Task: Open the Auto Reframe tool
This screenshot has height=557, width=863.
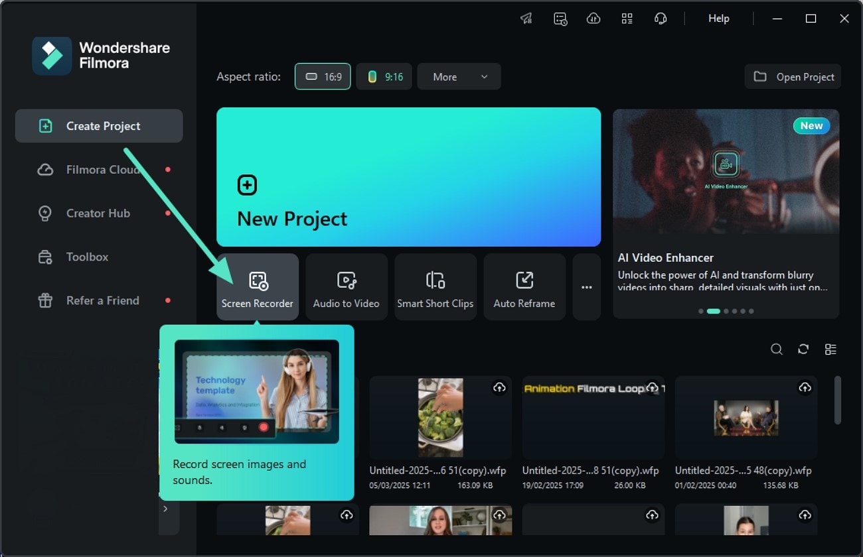Action: pyautogui.click(x=524, y=287)
